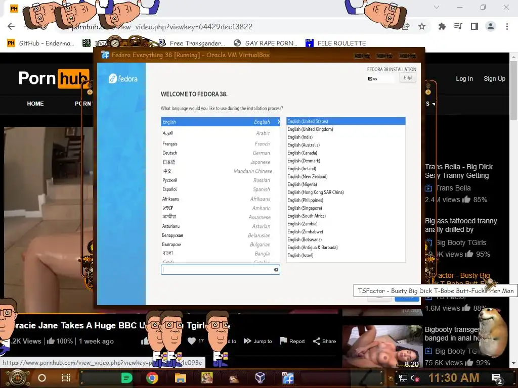Image resolution: width=518 pixels, height=388 pixels.
Task: Choose English (Nigeria) locale
Action: click(x=346, y=184)
